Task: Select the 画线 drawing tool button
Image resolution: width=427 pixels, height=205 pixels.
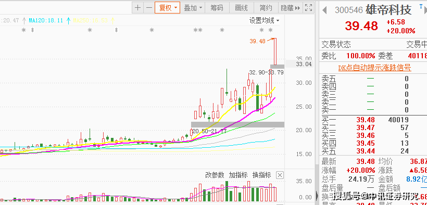Action: pyautogui.click(x=241, y=8)
